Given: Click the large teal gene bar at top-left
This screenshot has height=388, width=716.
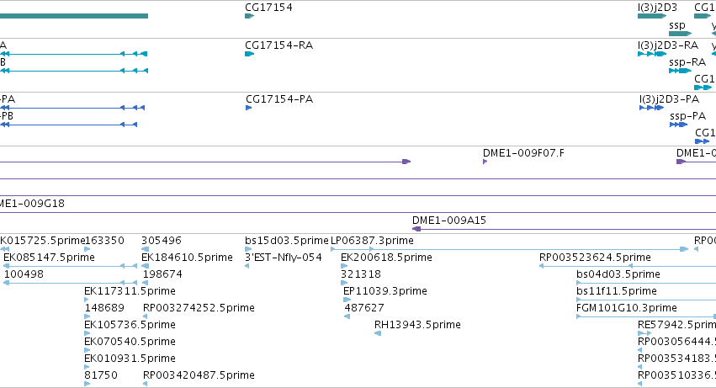Looking at the screenshot, I should (x=74, y=16).
